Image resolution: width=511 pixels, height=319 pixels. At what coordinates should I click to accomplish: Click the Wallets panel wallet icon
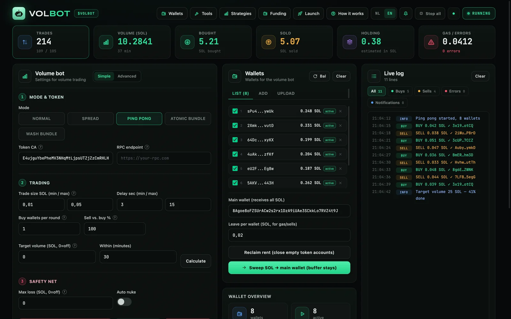235,76
